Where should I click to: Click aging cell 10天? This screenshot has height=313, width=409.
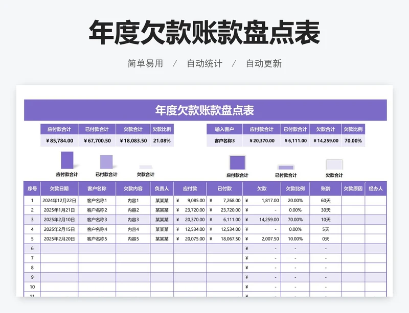tap(326, 220)
